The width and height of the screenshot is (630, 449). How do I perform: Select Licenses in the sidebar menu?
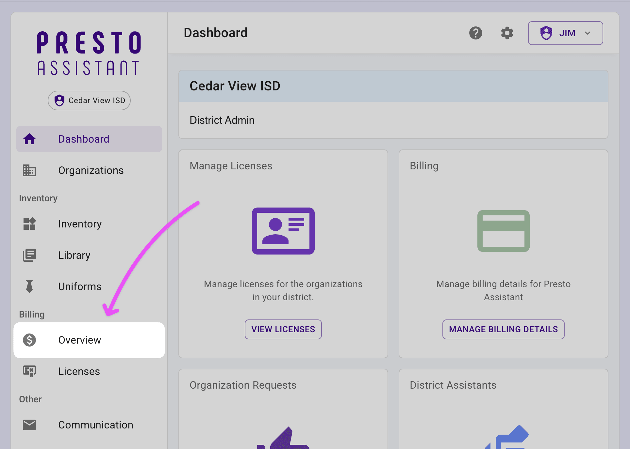click(79, 371)
